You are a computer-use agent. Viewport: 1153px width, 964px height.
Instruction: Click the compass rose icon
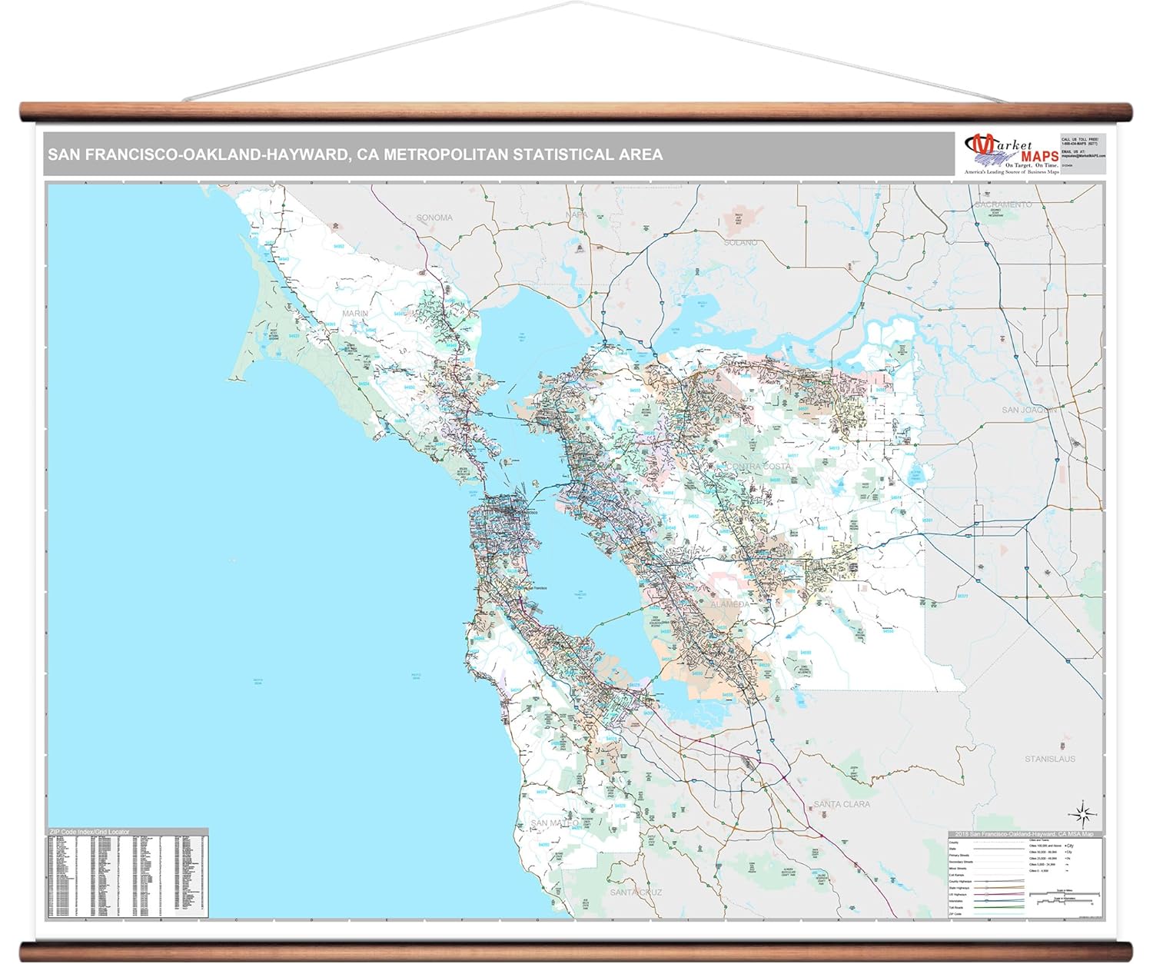point(1082,812)
